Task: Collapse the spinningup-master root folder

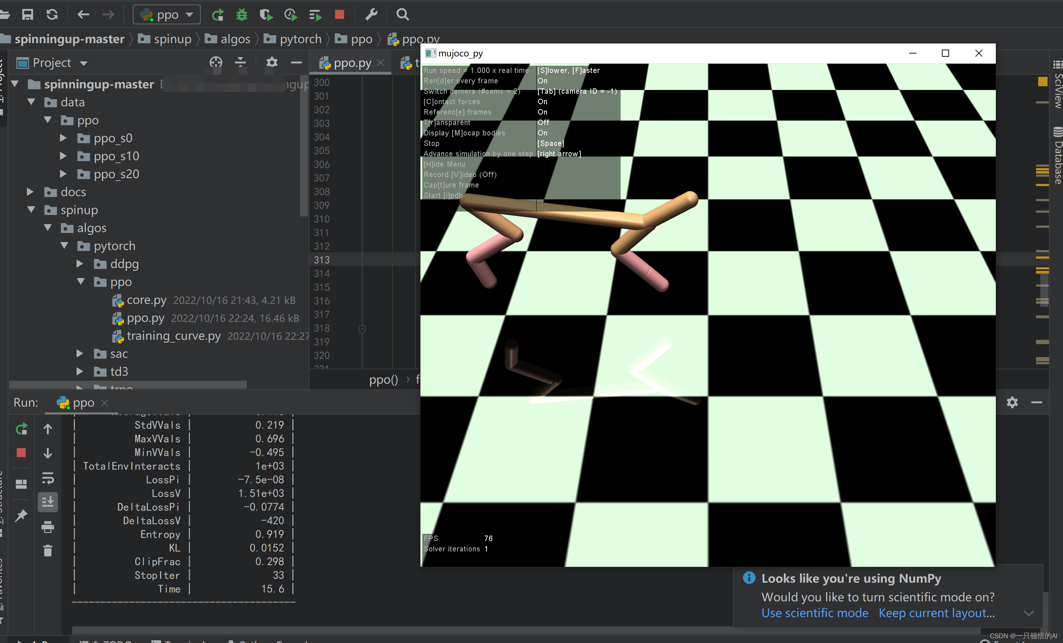Action: (15, 84)
